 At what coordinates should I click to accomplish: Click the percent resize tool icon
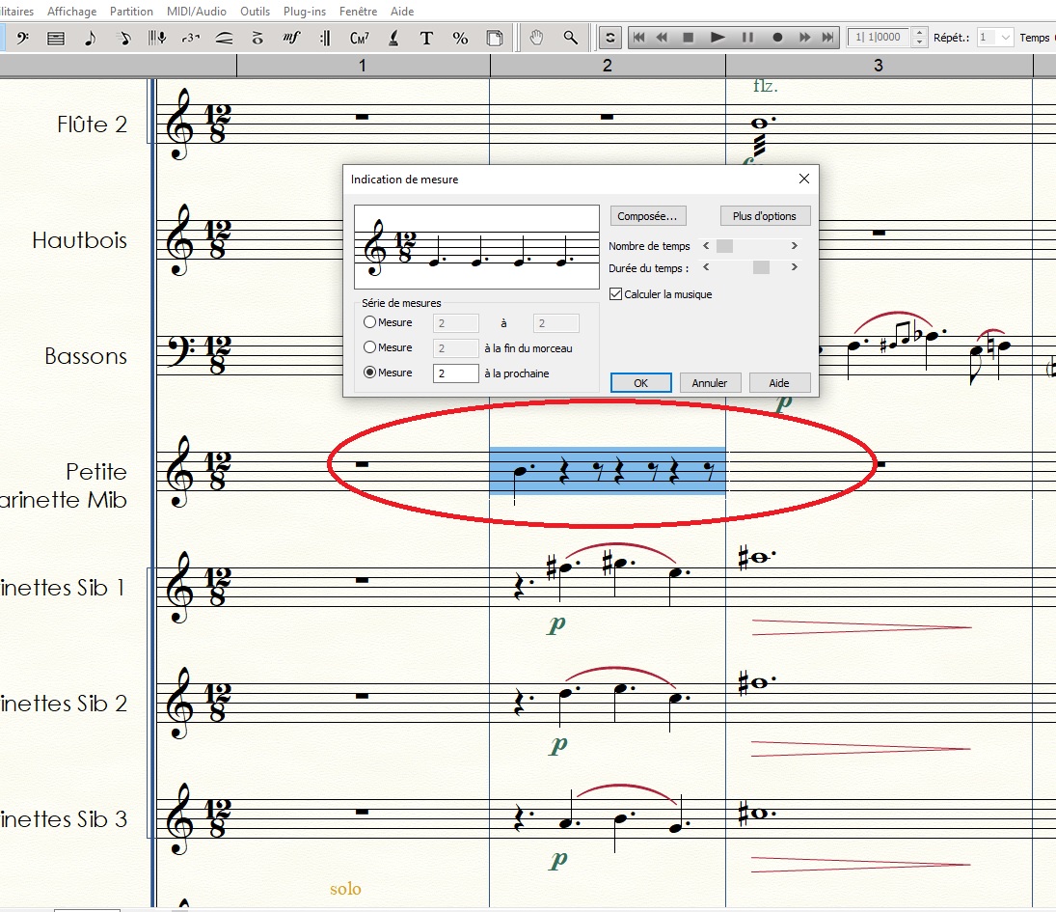click(x=460, y=38)
